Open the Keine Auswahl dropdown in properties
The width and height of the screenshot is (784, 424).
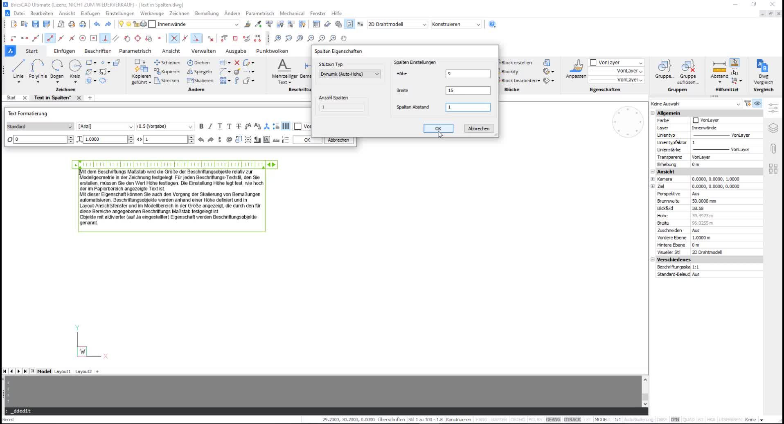pyautogui.click(x=696, y=104)
